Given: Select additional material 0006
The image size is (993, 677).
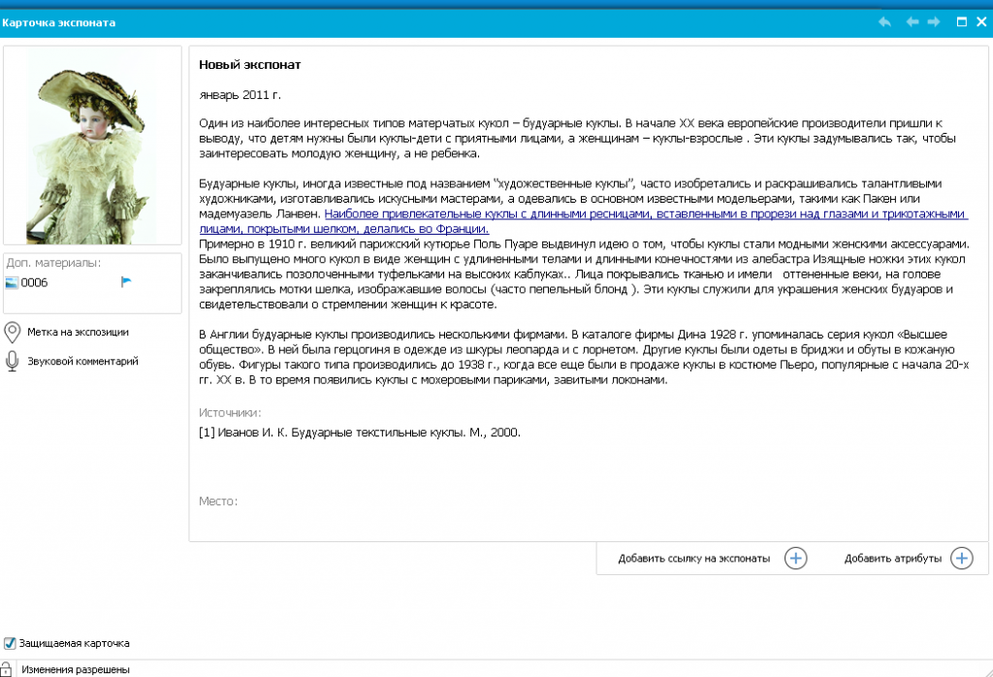Looking at the screenshot, I should coord(34,283).
